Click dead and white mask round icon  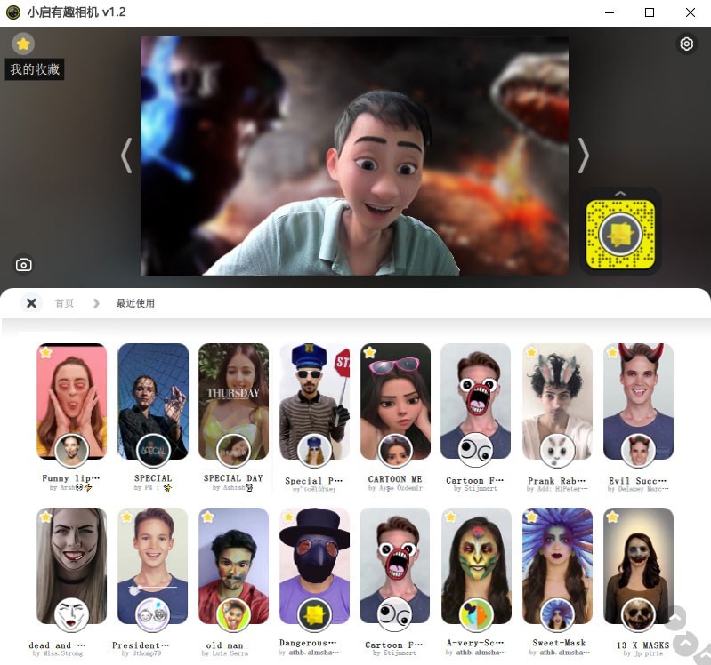point(72,615)
